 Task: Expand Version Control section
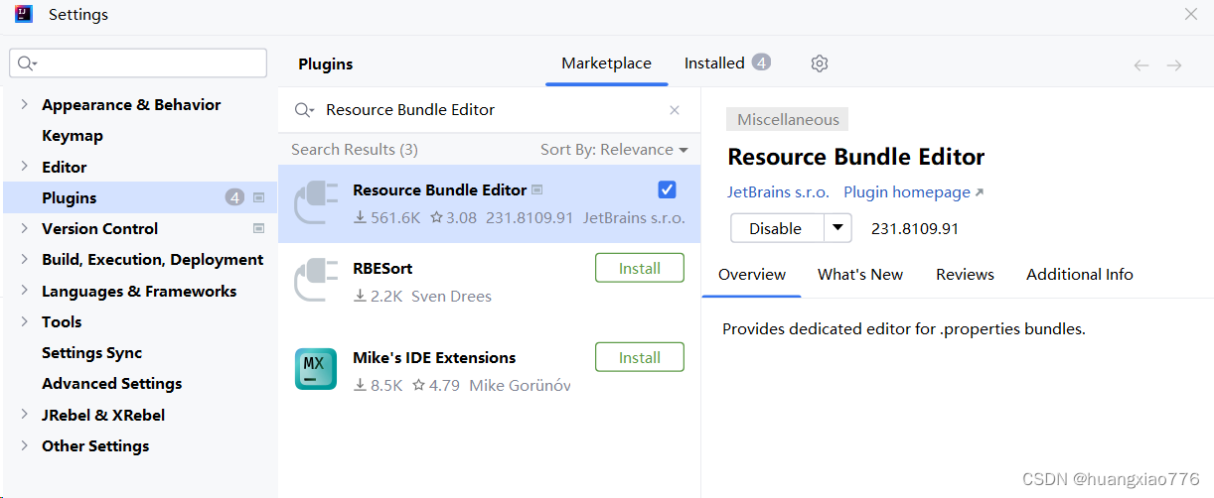[25, 228]
